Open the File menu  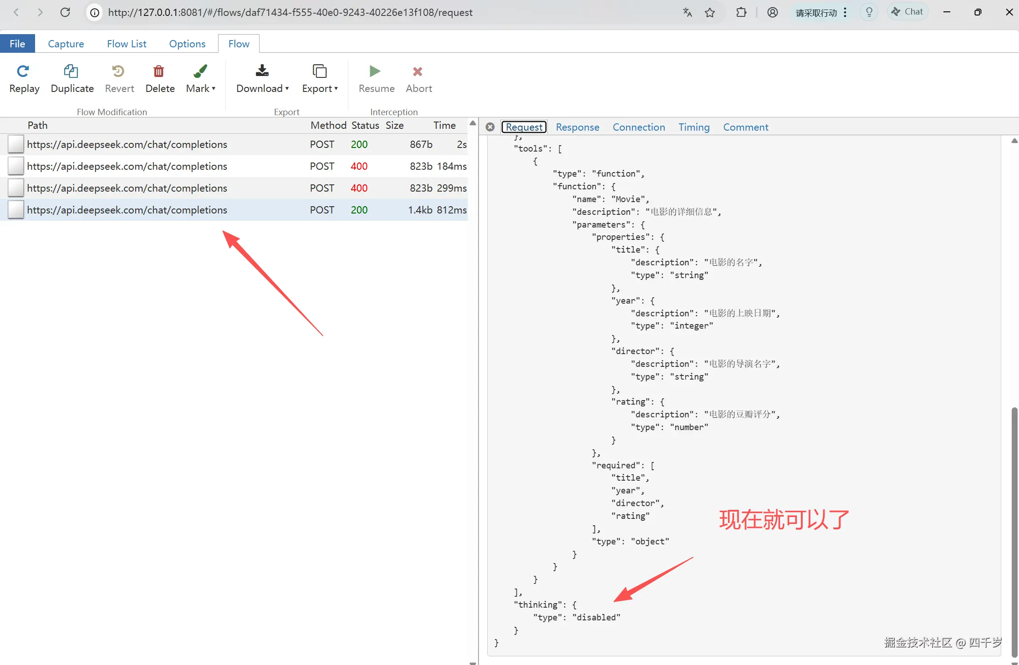(x=17, y=44)
